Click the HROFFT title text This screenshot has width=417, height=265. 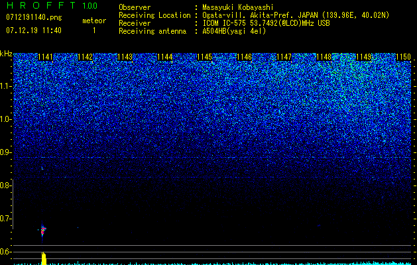point(41,5)
